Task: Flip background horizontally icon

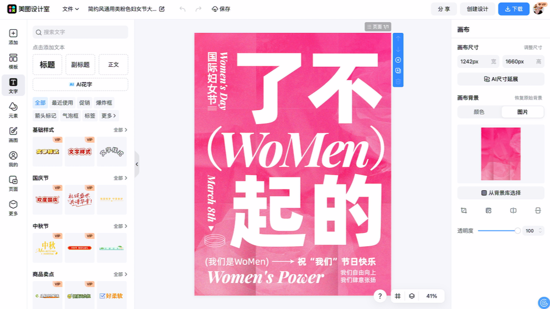Action: 513,210
